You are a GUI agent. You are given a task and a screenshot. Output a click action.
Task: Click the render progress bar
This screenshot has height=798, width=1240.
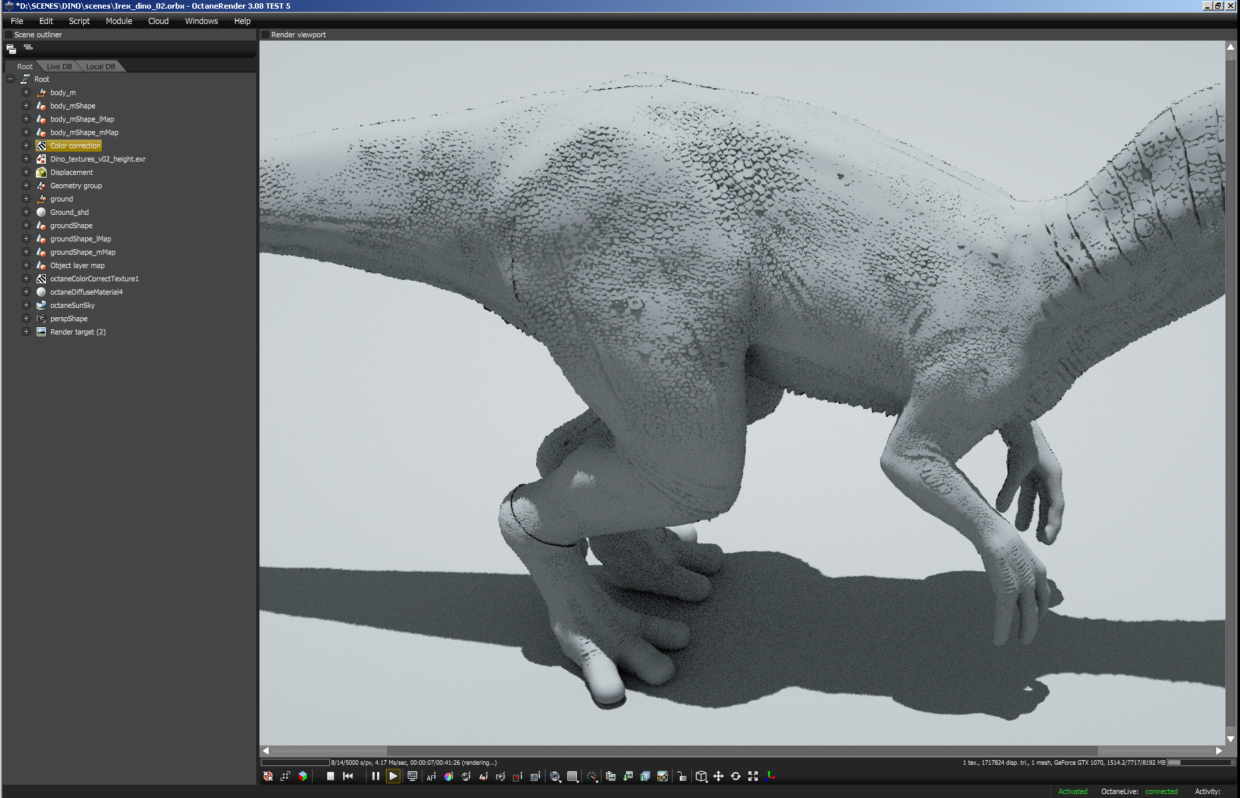[295, 763]
